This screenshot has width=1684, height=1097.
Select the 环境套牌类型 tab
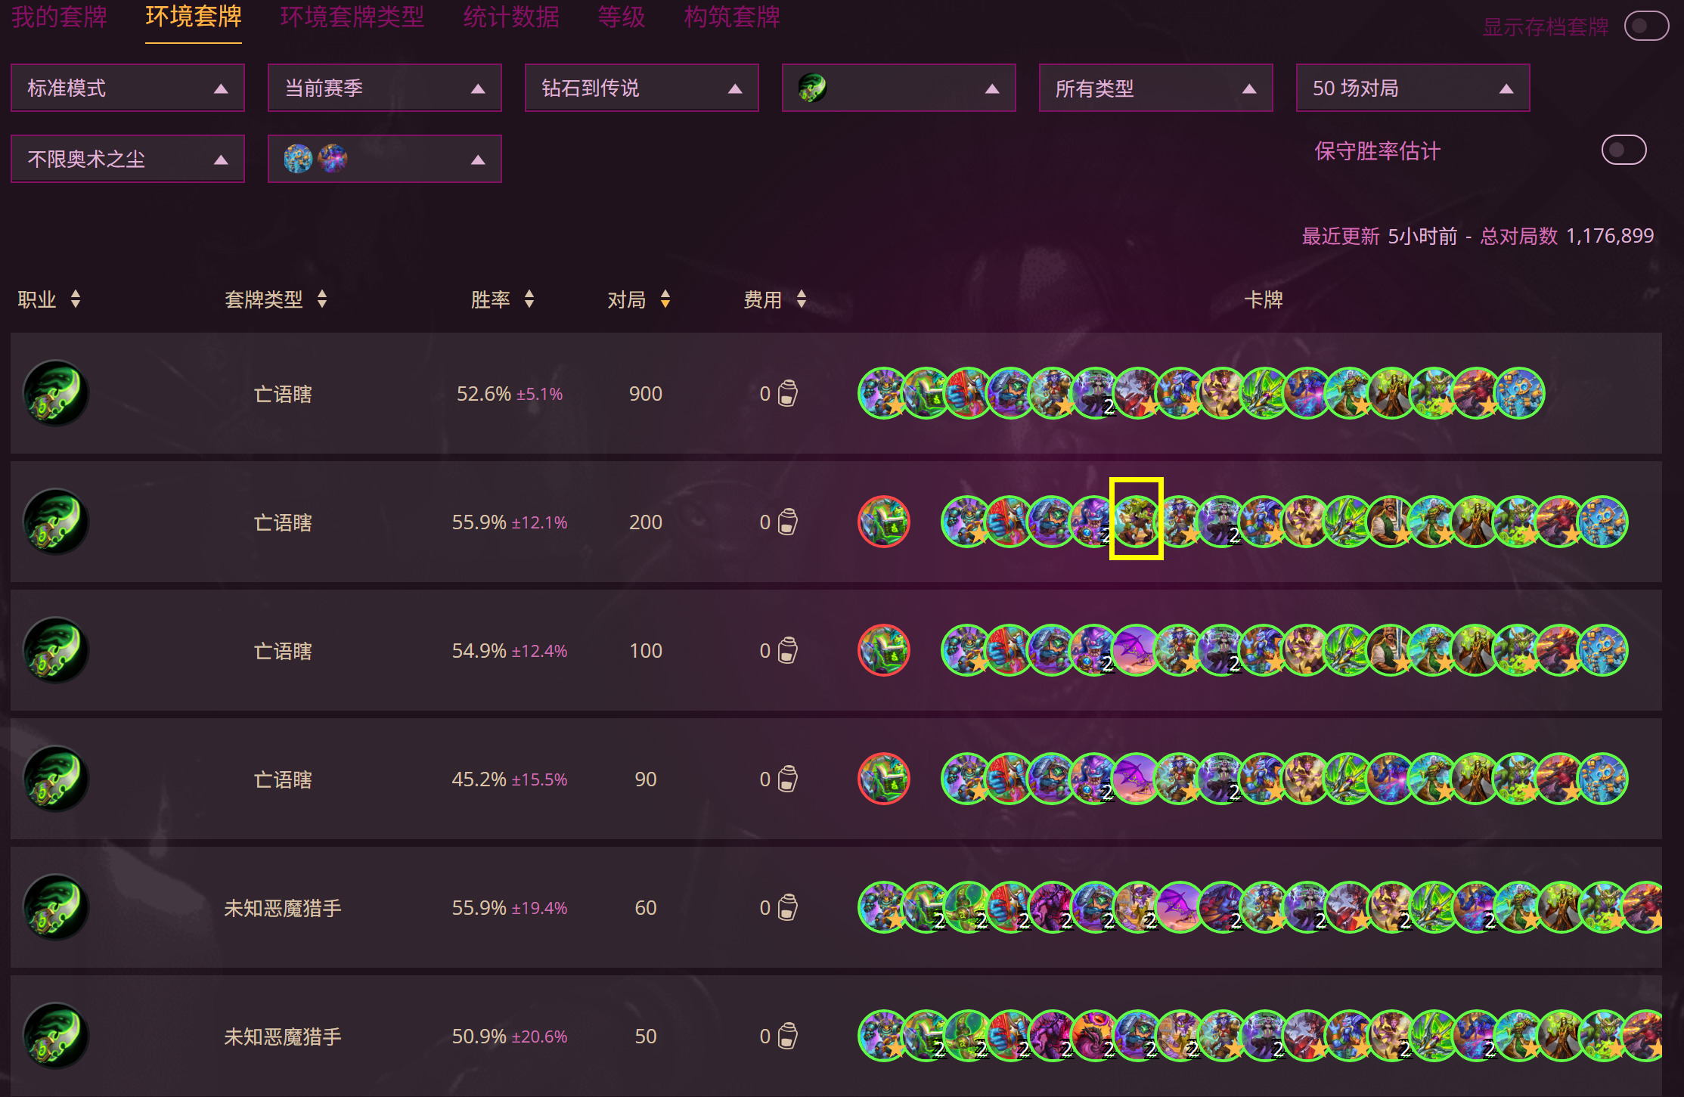point(352,17)
